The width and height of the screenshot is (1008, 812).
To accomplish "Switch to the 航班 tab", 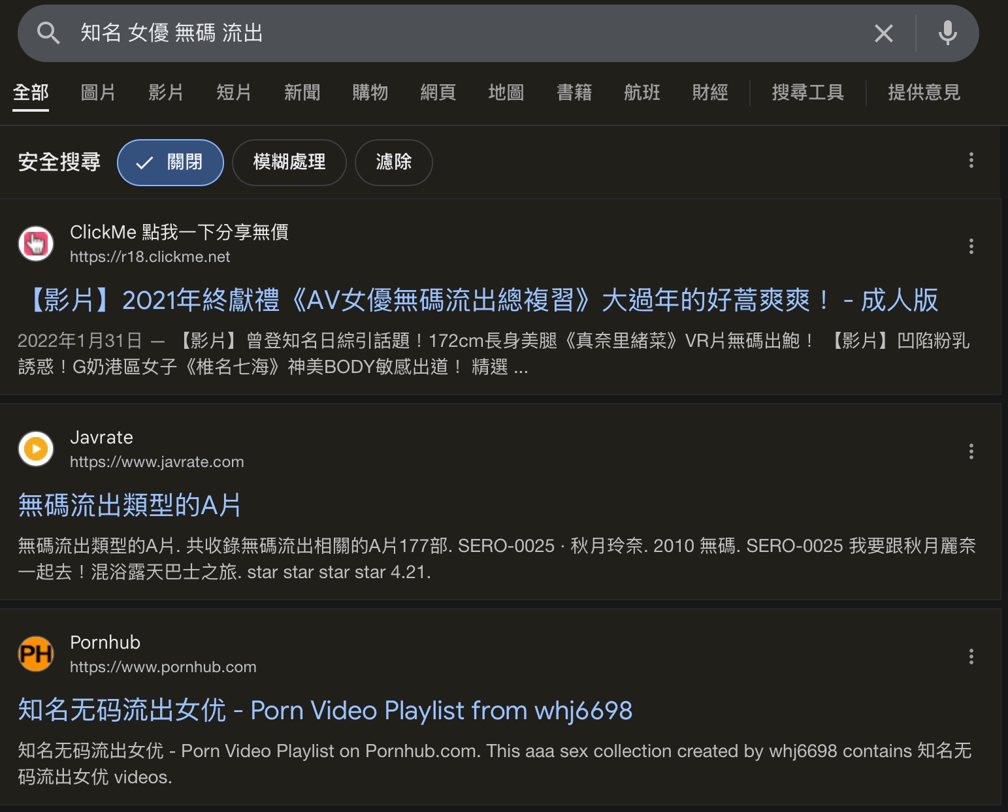I will coord(642,93).
